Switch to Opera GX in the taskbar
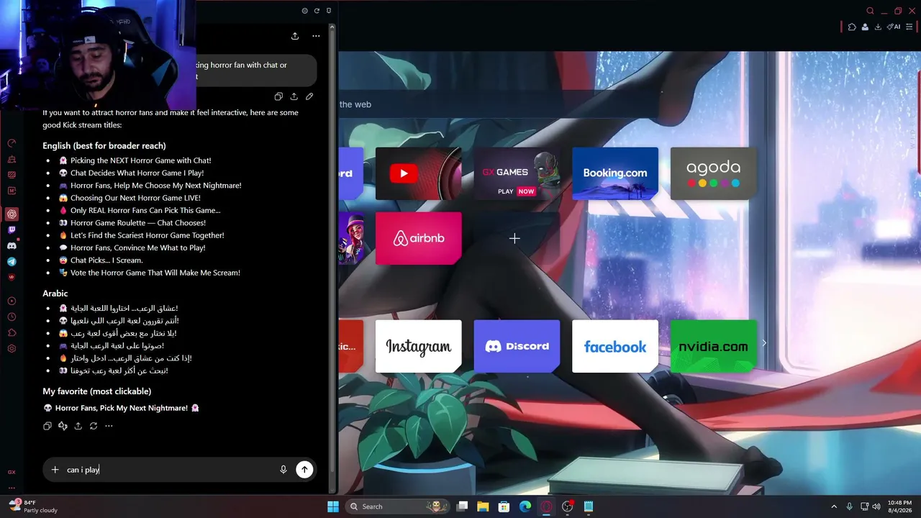 point(546,506)
